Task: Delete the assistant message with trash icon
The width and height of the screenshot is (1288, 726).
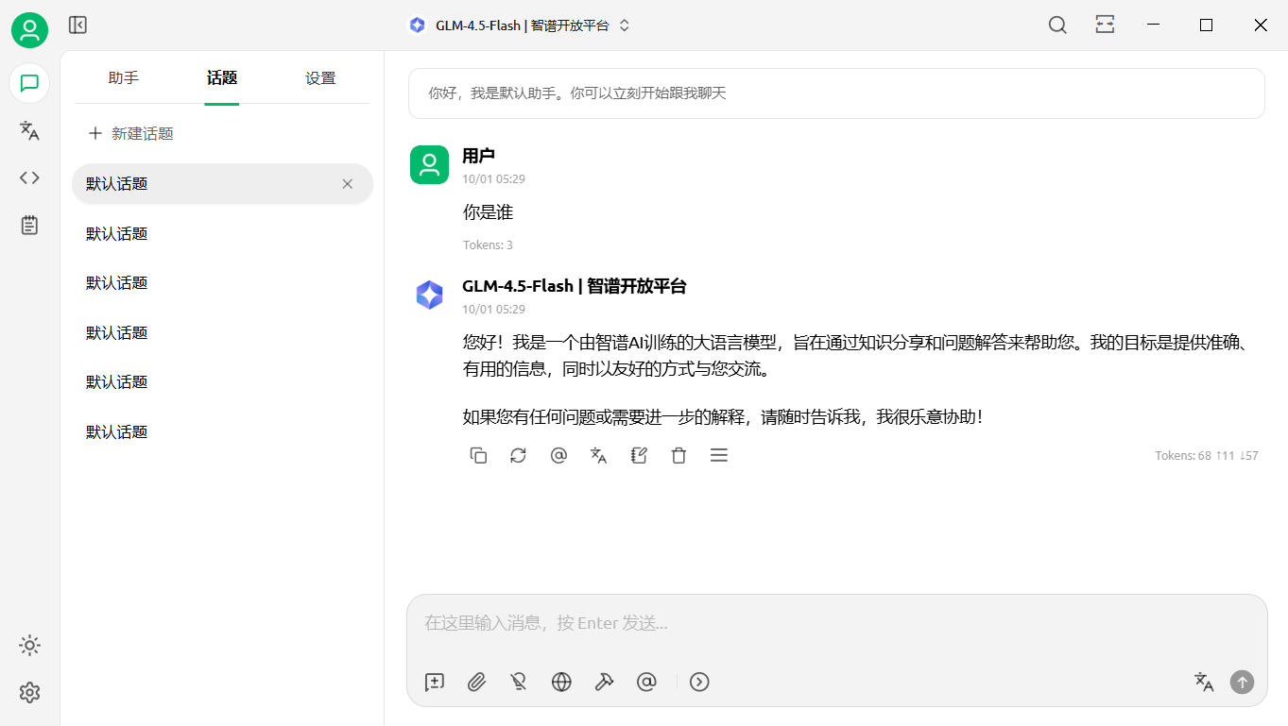Action: click(678, 456)
